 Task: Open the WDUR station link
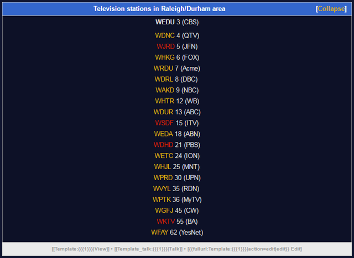(164, 112)
